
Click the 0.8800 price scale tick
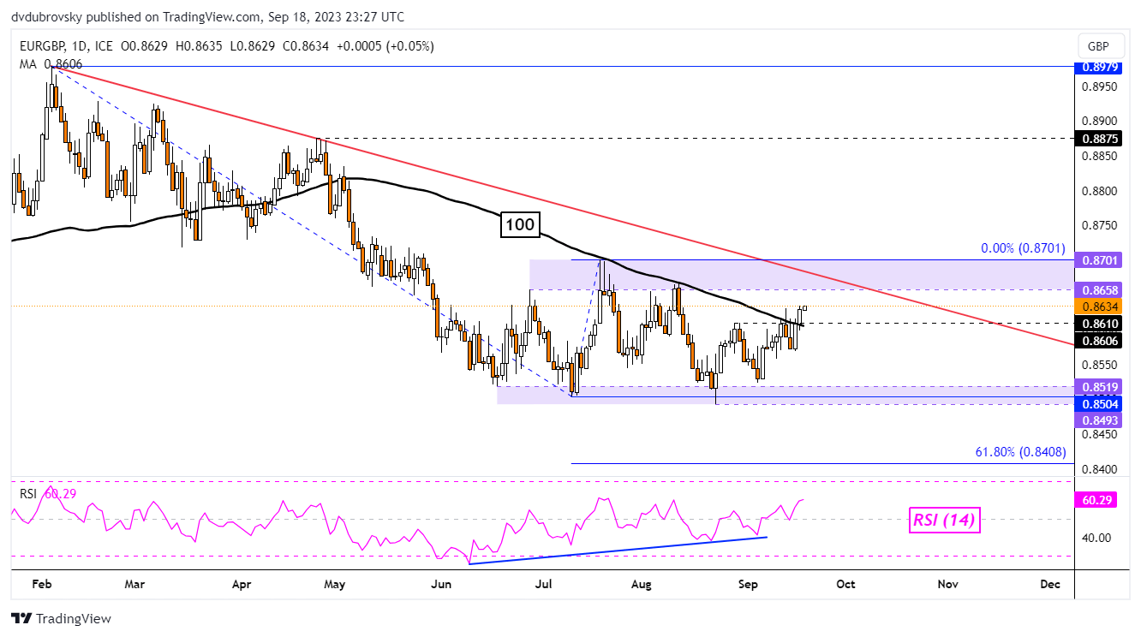click(x=1097, y=191)
